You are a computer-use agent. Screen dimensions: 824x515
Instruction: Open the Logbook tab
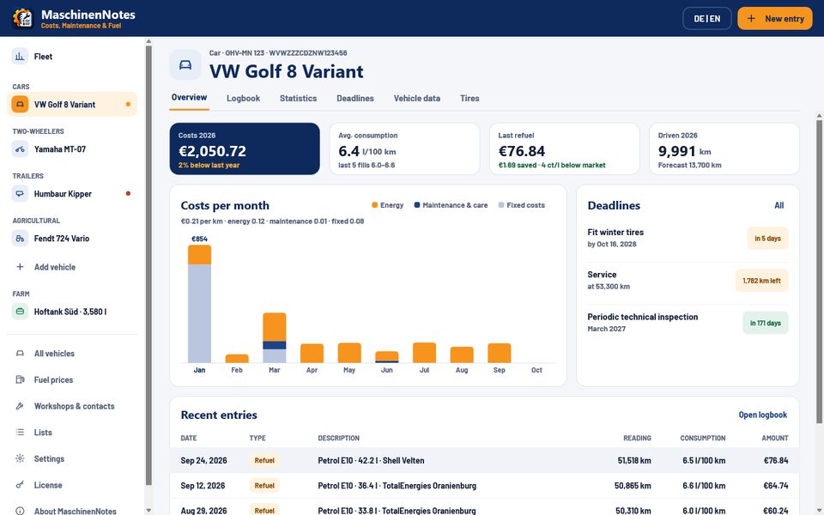click(243, 98)
